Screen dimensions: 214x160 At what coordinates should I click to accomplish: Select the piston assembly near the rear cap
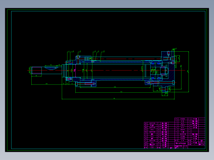coord(156,71)
